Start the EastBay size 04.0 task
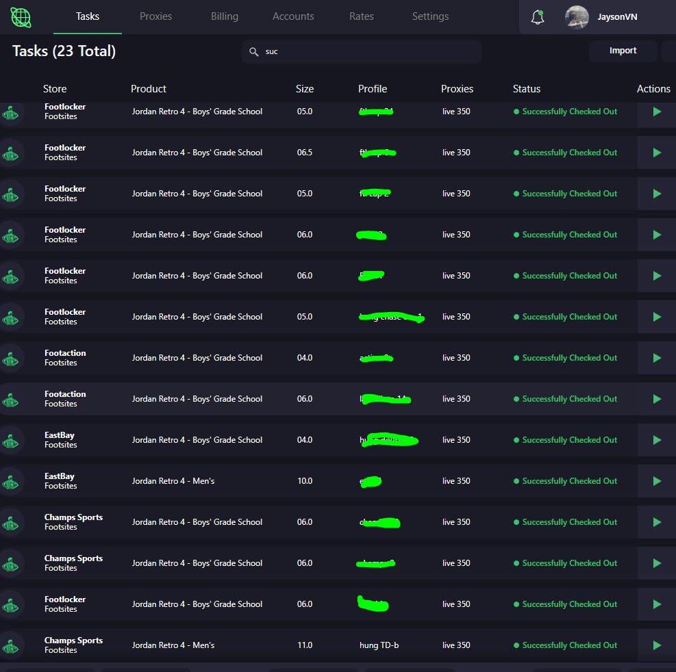Screen dimensions: 676x672 pyautogui.click(x=657, y=440)
